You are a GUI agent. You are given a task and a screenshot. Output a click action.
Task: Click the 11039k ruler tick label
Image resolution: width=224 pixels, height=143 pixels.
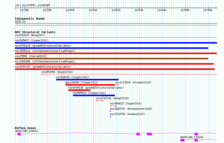[x=47, y=10]
